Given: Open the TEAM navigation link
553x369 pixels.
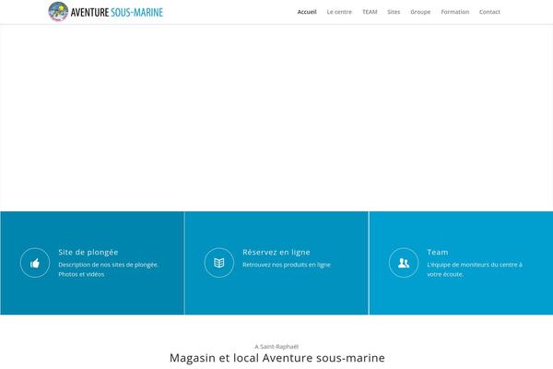Looking at the screenshot, I should click(x=370, y=12).
